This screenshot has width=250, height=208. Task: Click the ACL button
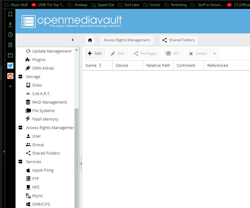pyautogui.click(x=173, y=53)
